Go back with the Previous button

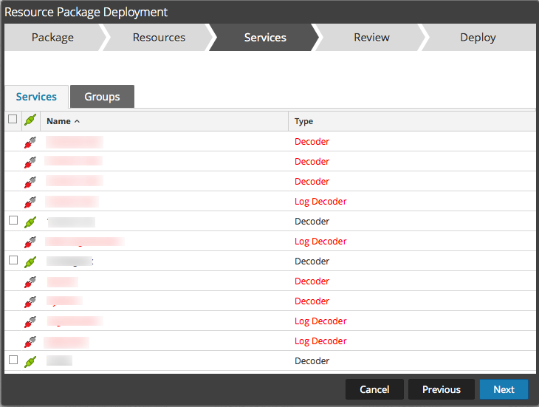442,389
